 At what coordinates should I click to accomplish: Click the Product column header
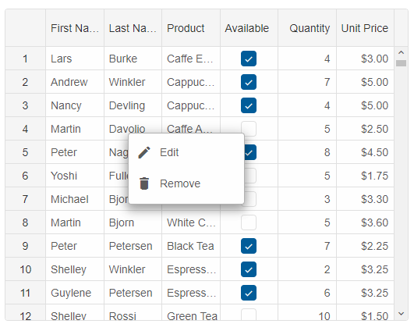tap(191, 28)
